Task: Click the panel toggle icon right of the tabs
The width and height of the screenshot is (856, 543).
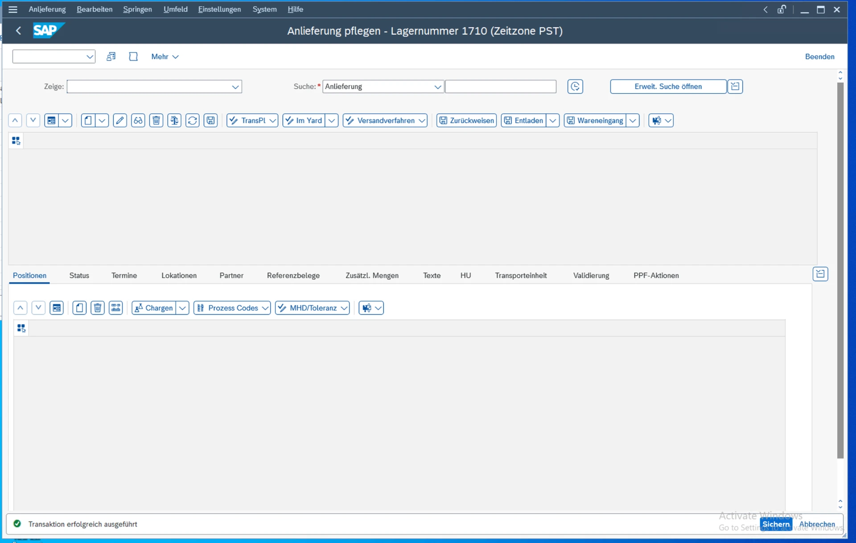Action: point(820,274)
